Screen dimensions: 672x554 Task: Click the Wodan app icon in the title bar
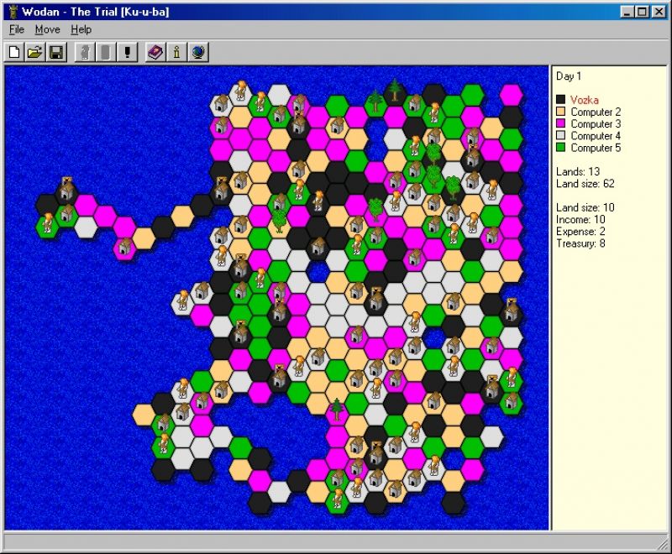(x=13, y=12)
